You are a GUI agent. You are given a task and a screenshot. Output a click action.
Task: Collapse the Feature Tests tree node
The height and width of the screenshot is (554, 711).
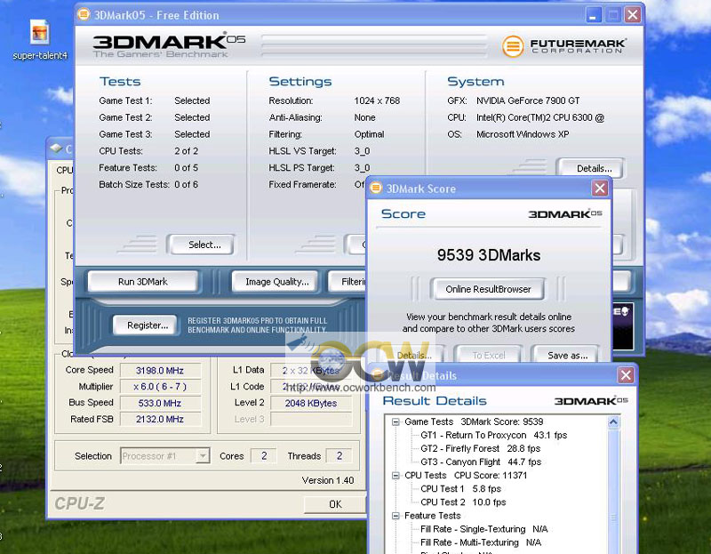[395, 516]
